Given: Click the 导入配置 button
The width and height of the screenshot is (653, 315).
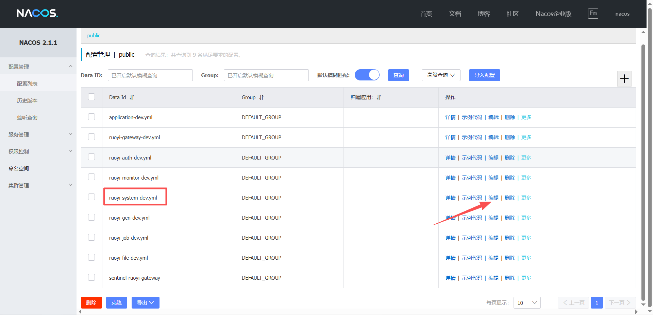Looking at the screenshot, I should tap(484, 75).
